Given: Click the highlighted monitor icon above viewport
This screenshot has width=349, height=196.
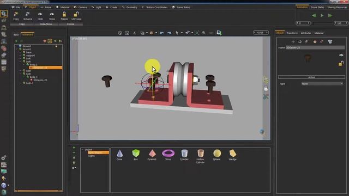Looking at the screenshot, I should pos(219,33).
